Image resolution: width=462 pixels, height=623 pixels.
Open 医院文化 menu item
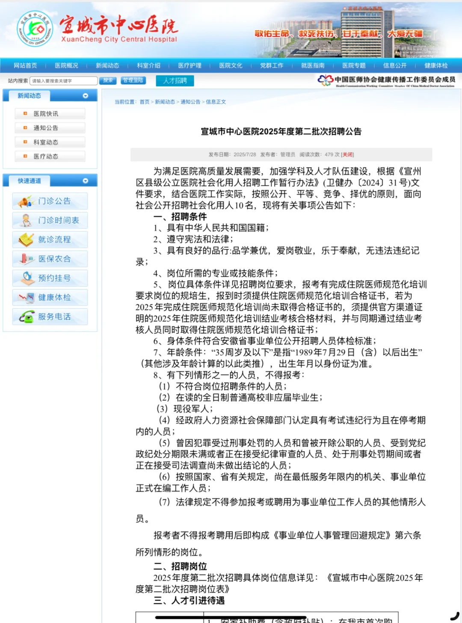[x=231, y=65]
